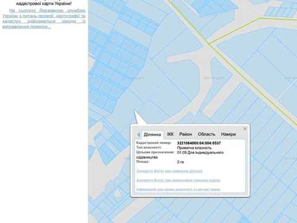Click the "Приватна власність" ownership value
This screenshot has height=223, width=297.
194,148
